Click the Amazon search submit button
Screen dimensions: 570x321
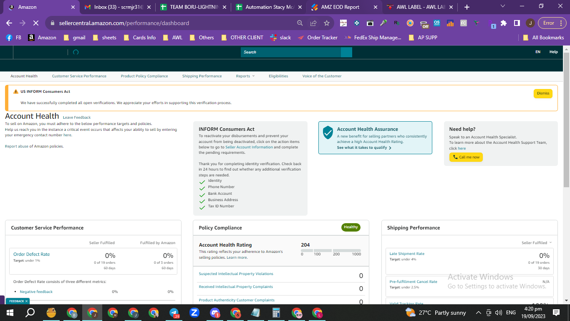[346, 52]
